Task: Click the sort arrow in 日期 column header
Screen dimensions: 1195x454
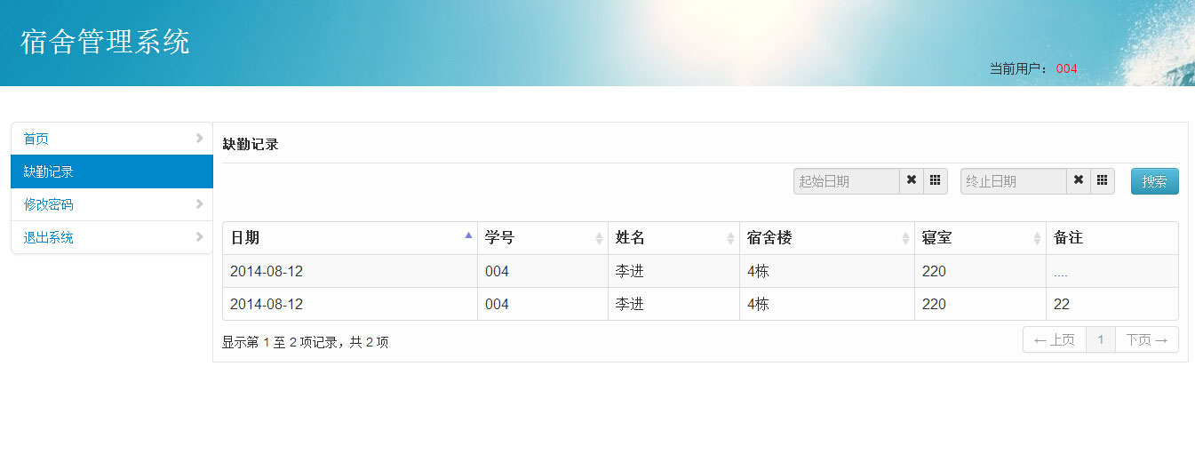Action: (x=468, y=235)
